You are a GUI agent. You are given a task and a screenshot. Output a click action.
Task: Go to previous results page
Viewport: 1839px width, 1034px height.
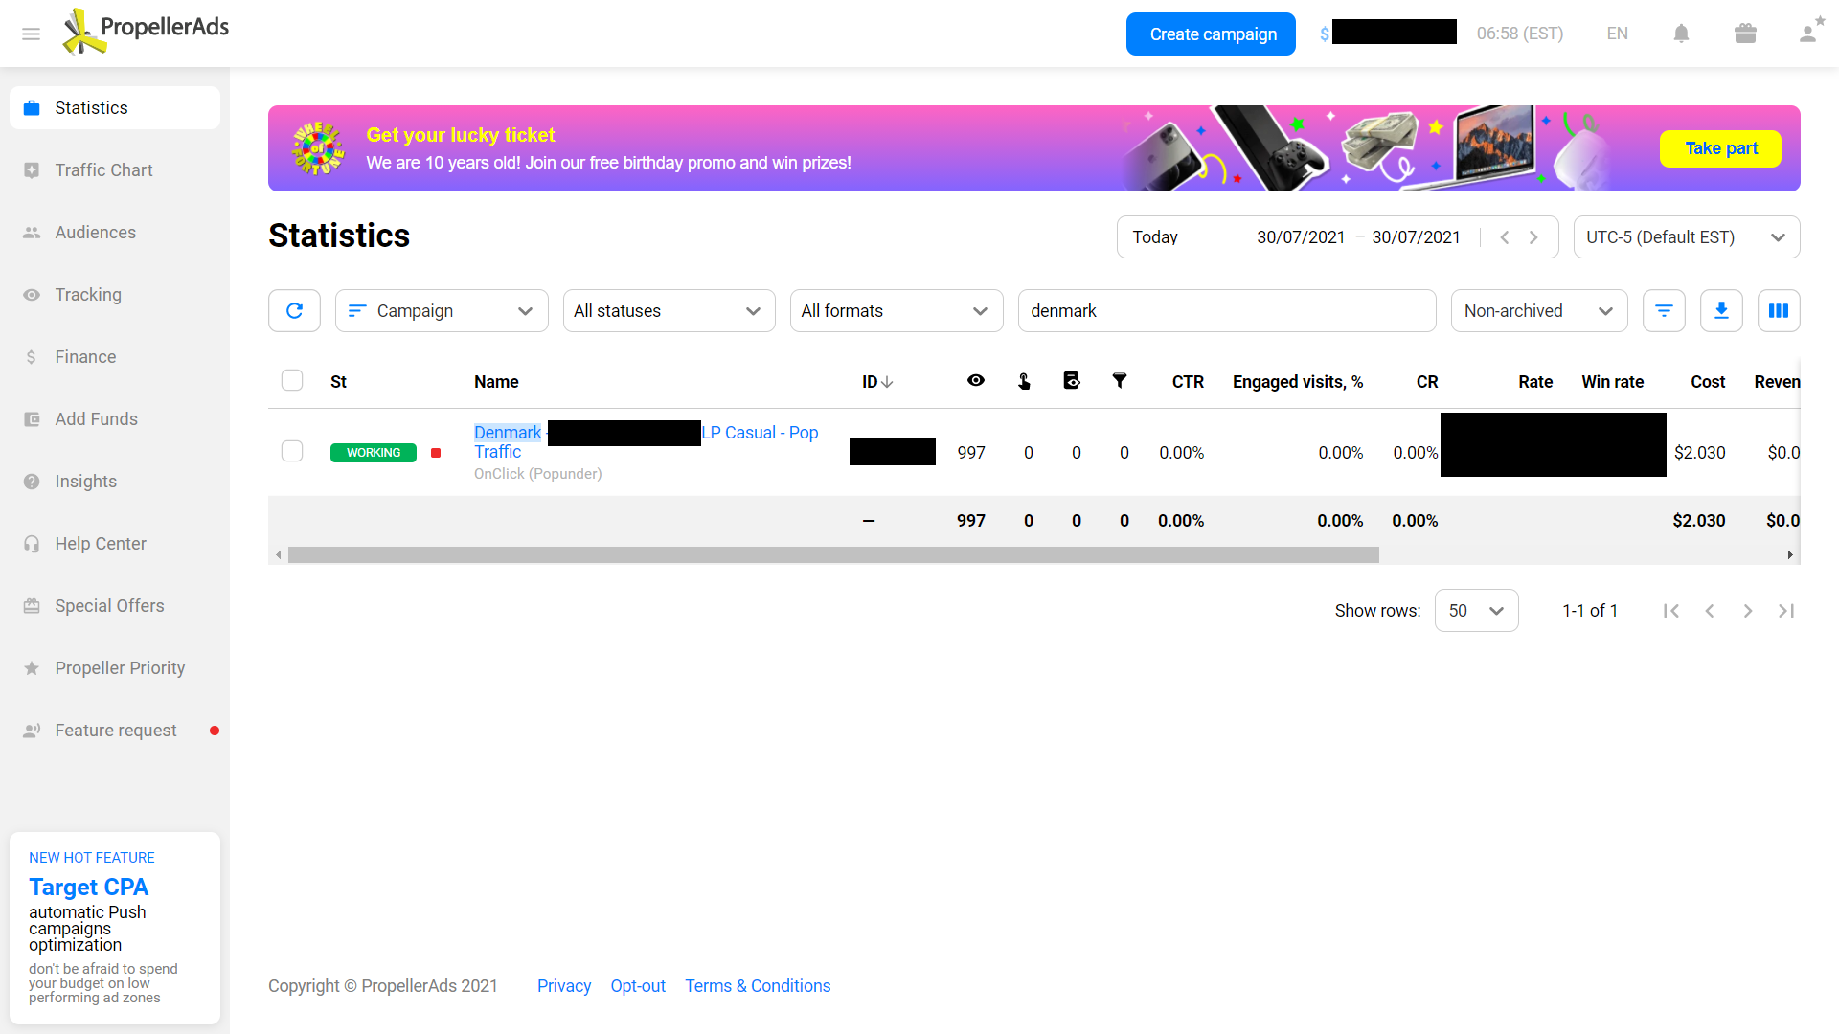pyautogui.click(x=1710, y=611)
